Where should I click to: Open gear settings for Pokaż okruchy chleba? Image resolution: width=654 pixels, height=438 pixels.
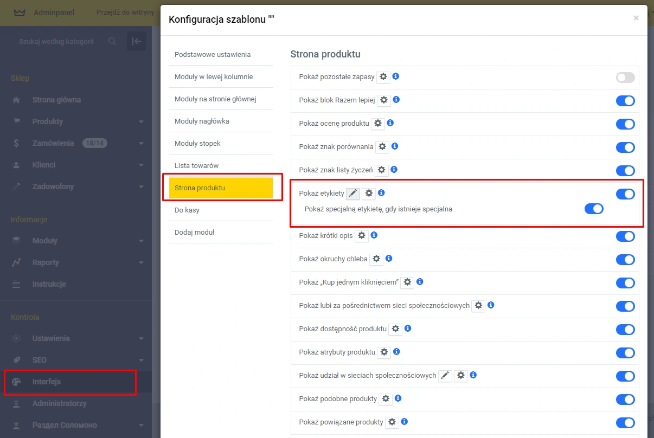click(x=376, y=259)
